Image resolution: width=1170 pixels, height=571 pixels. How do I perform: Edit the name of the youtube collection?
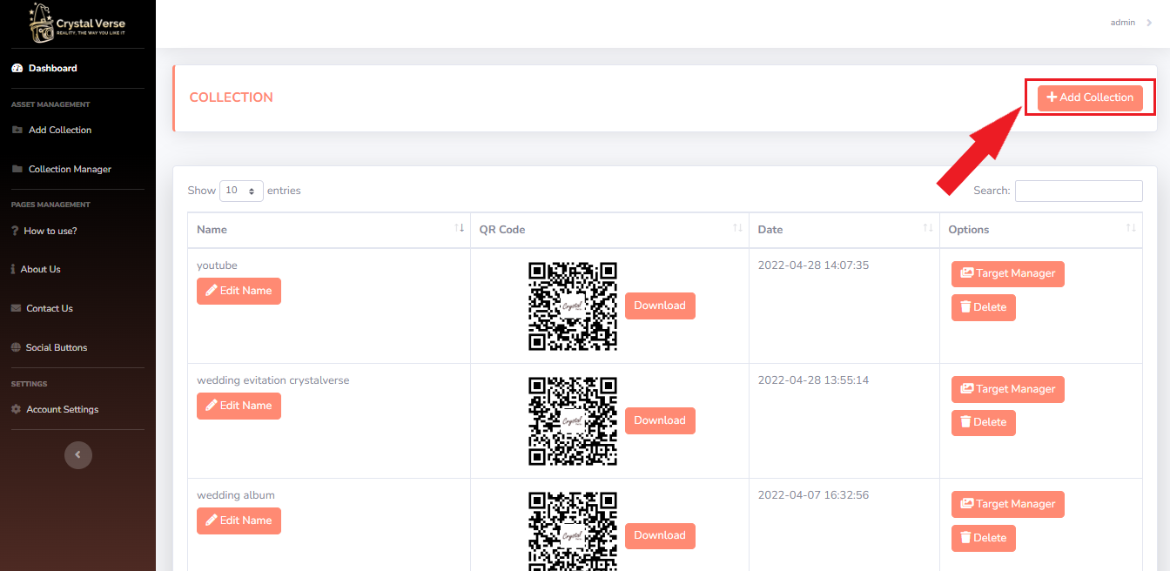(x=239, y=291)
